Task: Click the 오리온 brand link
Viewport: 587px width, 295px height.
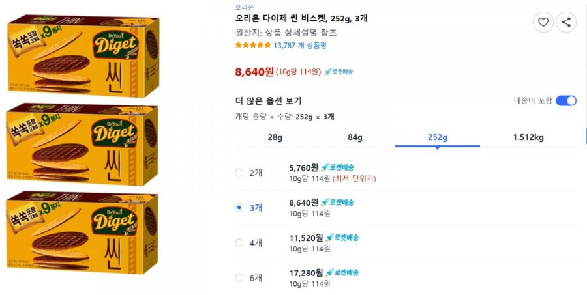Action: [245, 7]
